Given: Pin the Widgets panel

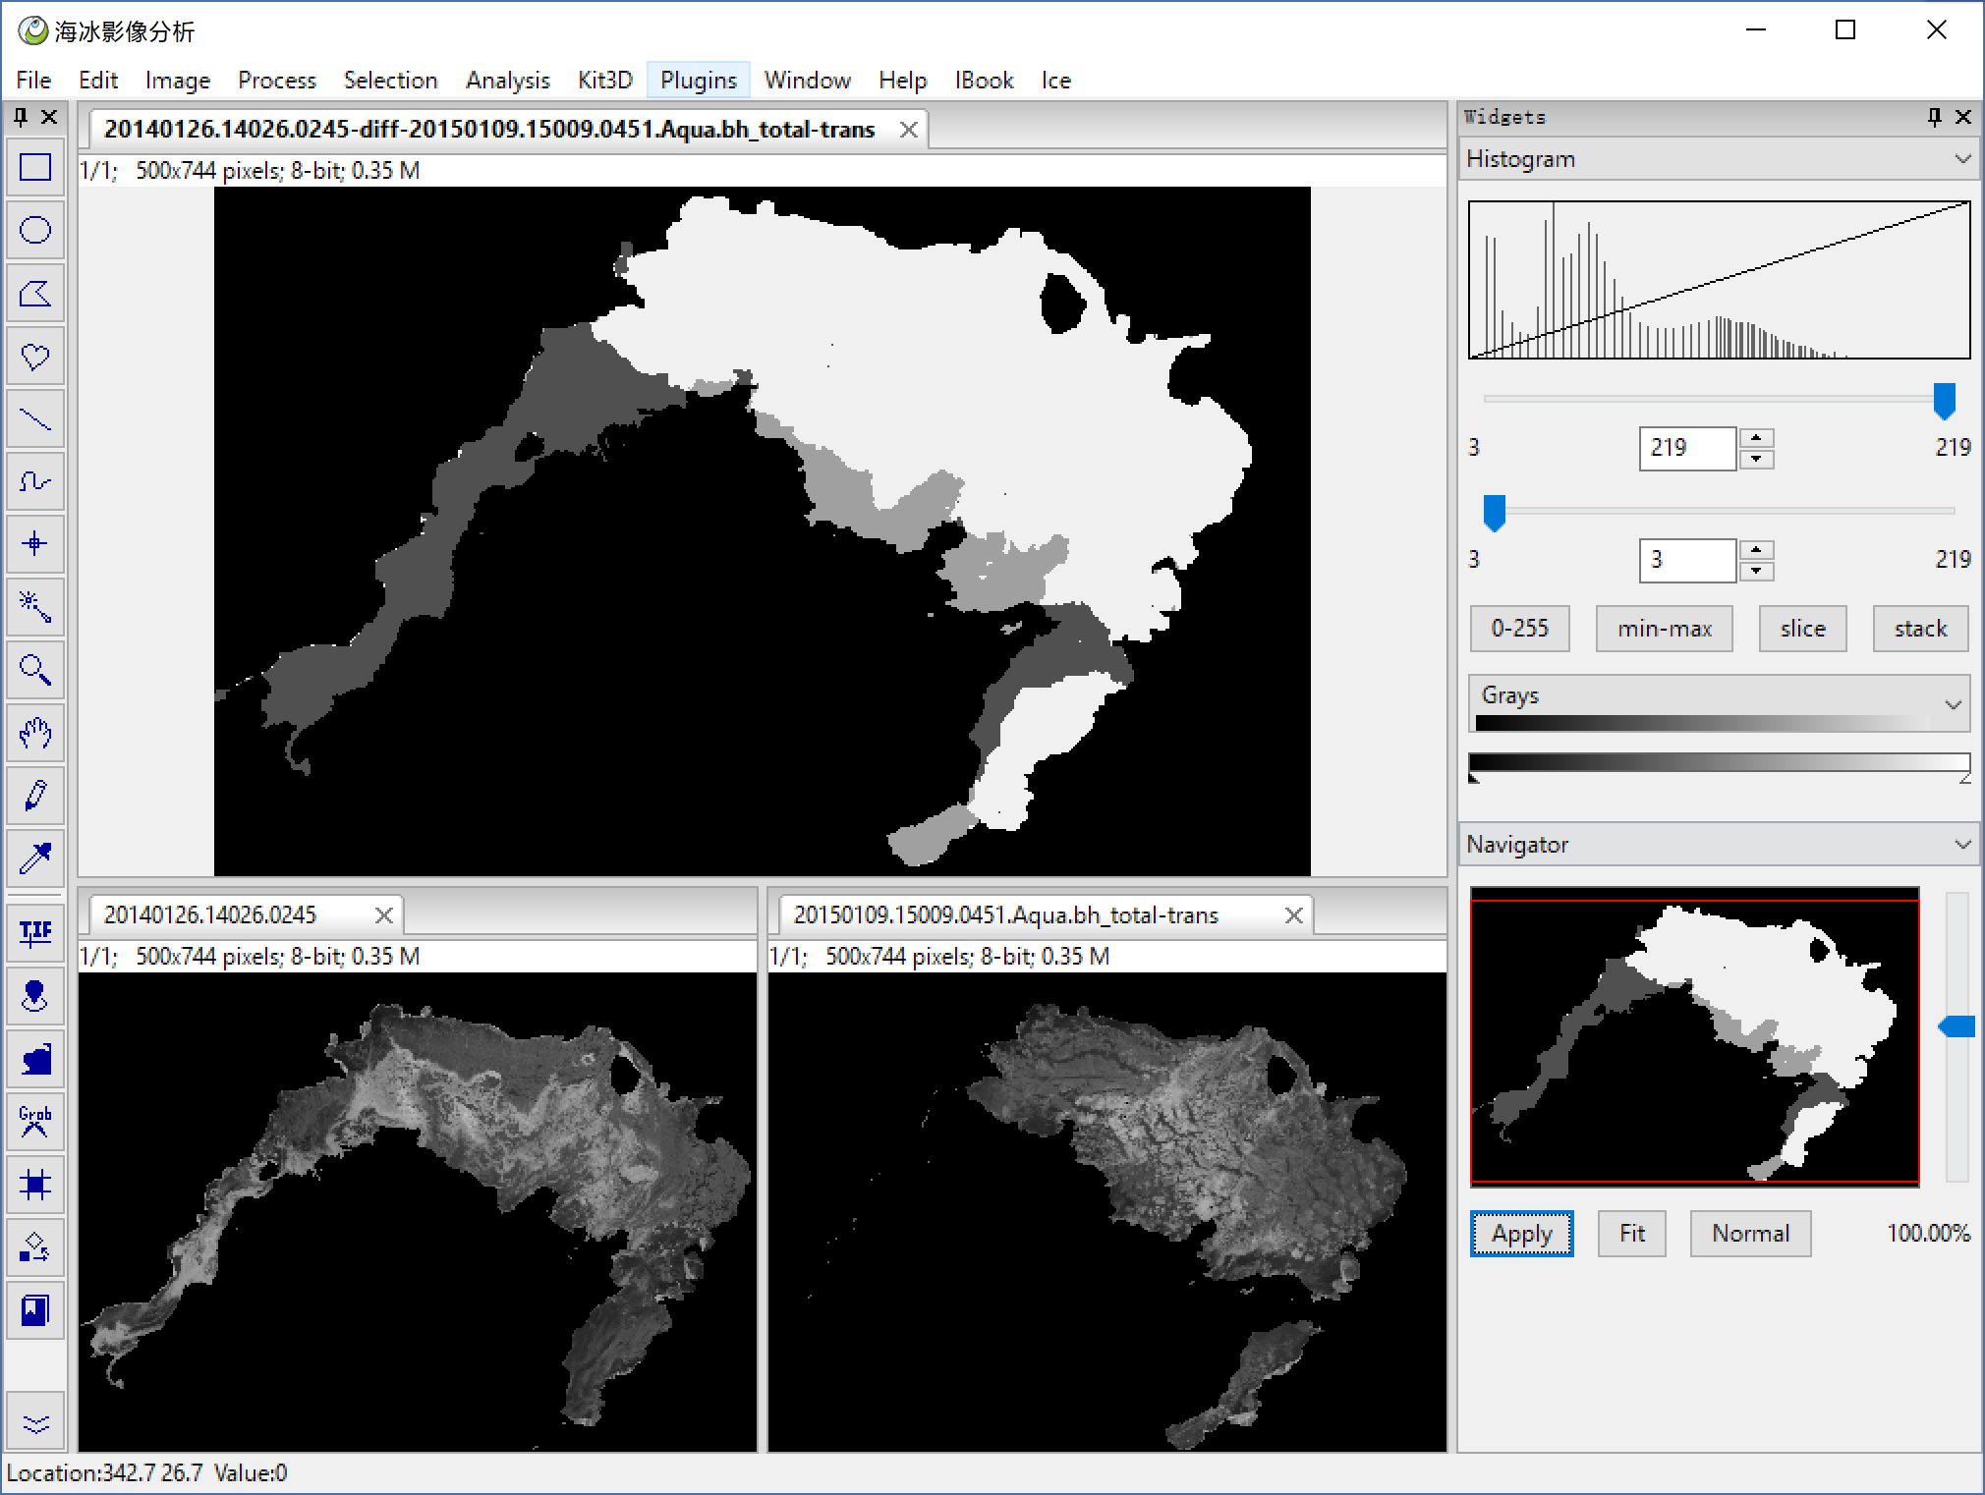Looking at the screenshot, I should click(1934, 118).
